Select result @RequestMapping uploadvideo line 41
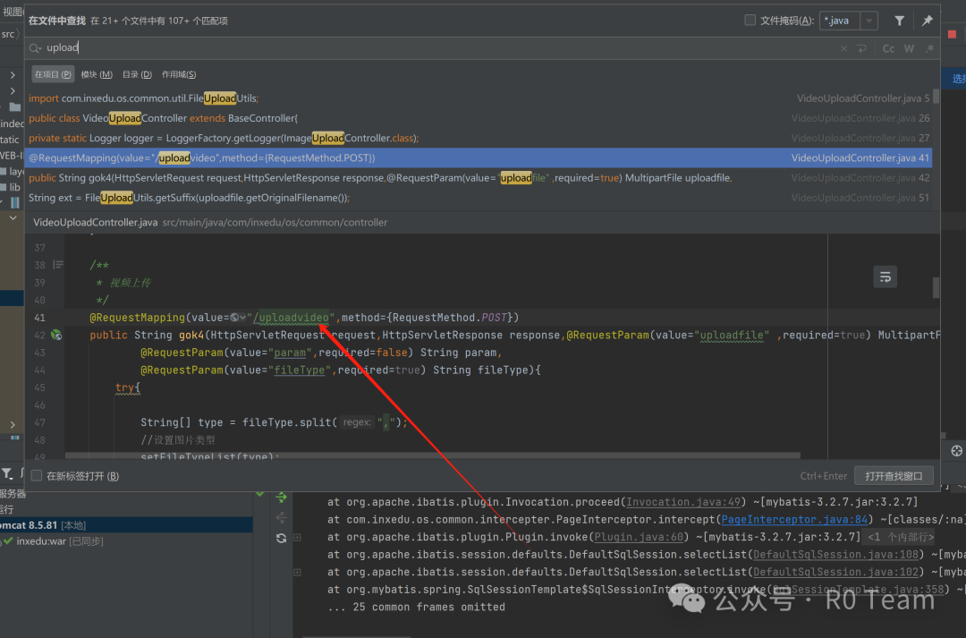This screenshot has width=966, height=638. tap(479, 157)
